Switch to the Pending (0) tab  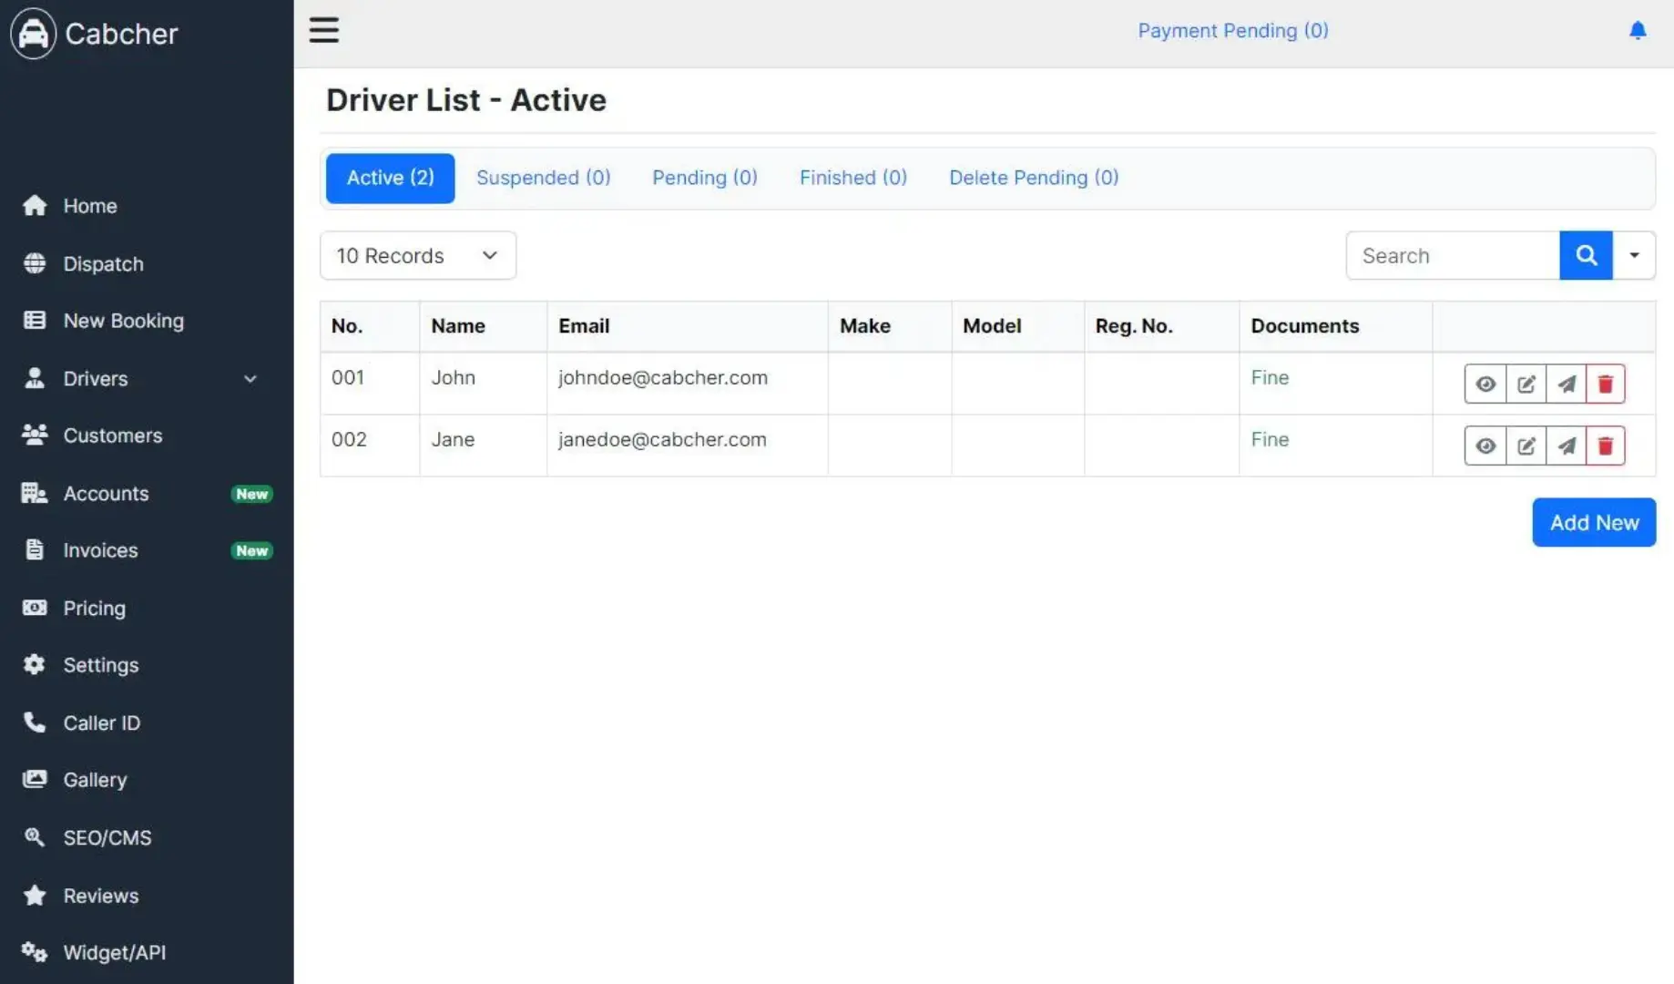pyautogui.click(x=705, y=178)
